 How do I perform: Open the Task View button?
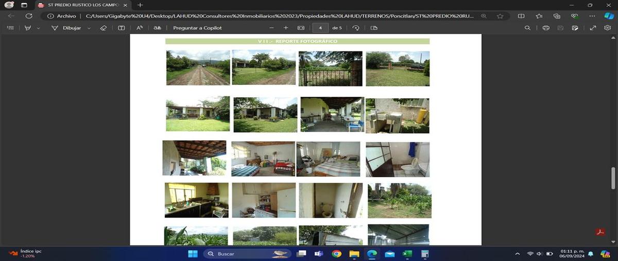(x=301, y=254)
